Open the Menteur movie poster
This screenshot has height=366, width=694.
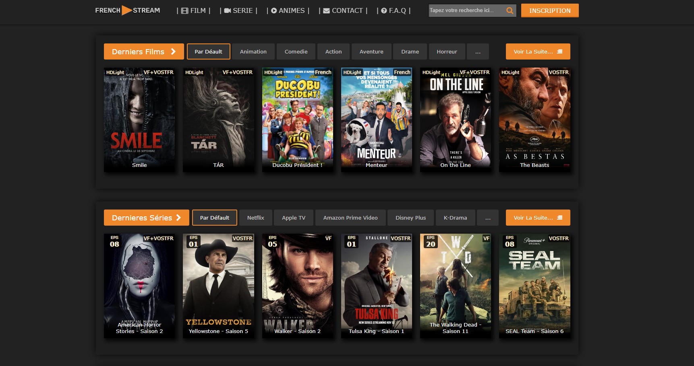tap(377, 120)
